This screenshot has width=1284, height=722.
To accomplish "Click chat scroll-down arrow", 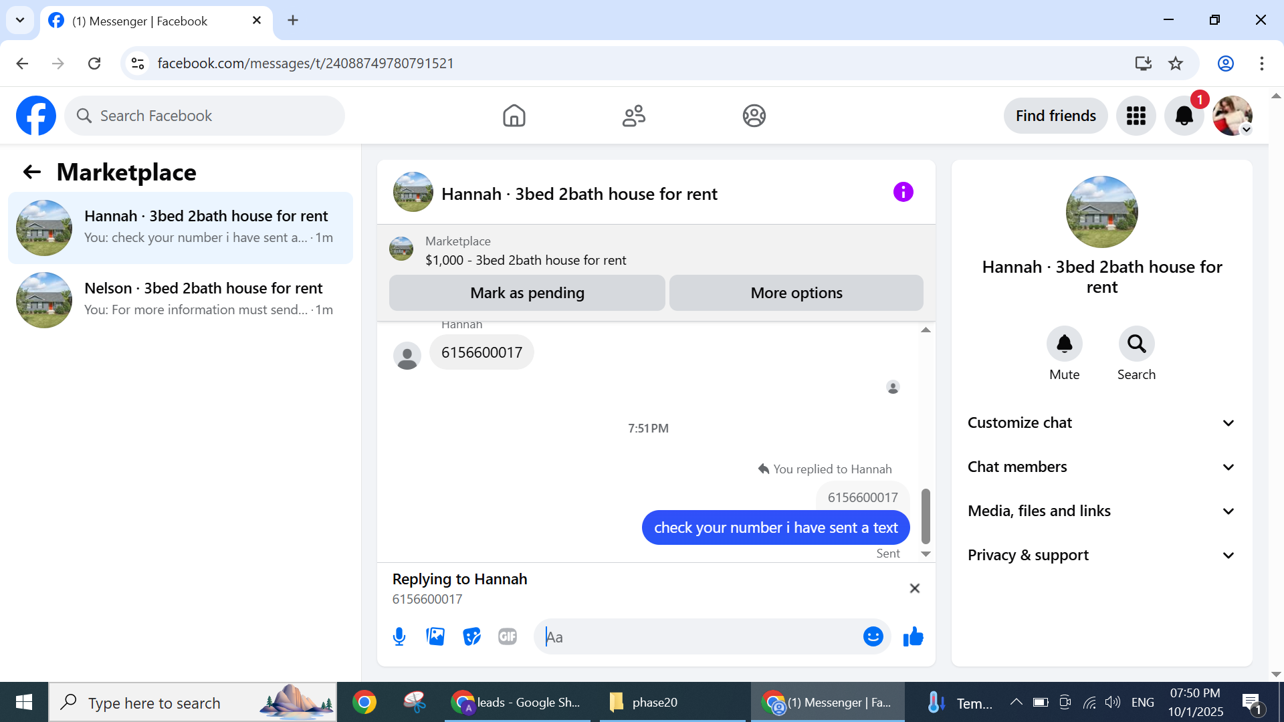I will 926,554.
